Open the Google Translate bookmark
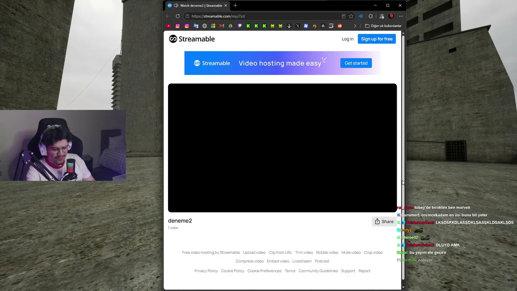 pos(196,26)
